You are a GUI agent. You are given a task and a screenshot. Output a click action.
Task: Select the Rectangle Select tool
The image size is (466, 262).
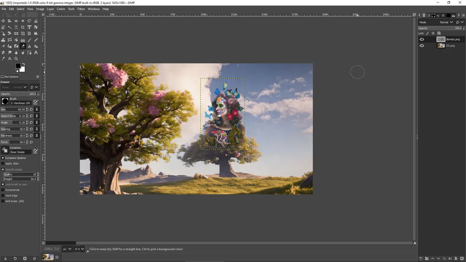(16, 21)
